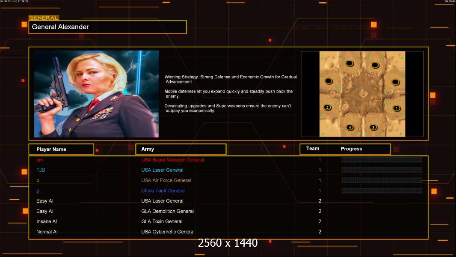
Task: Select start position 4 on the minimap
Action: (x=350, y=127)
